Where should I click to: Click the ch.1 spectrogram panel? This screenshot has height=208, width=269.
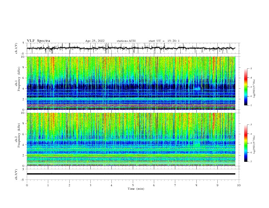[x=131, y=83]
